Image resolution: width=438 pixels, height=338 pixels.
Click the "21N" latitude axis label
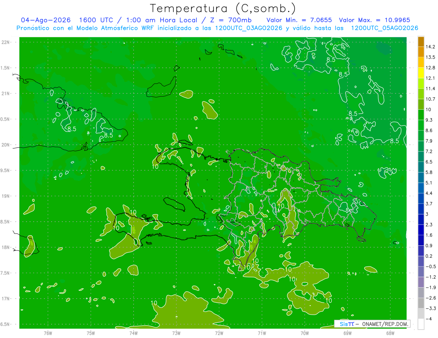pyautogui.click(x=6, y=94)
